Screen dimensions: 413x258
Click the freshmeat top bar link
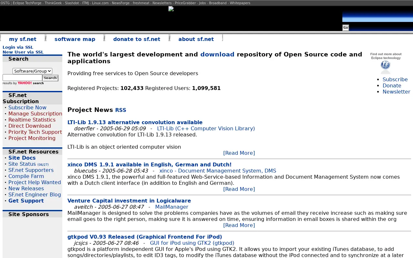(141, 3)
